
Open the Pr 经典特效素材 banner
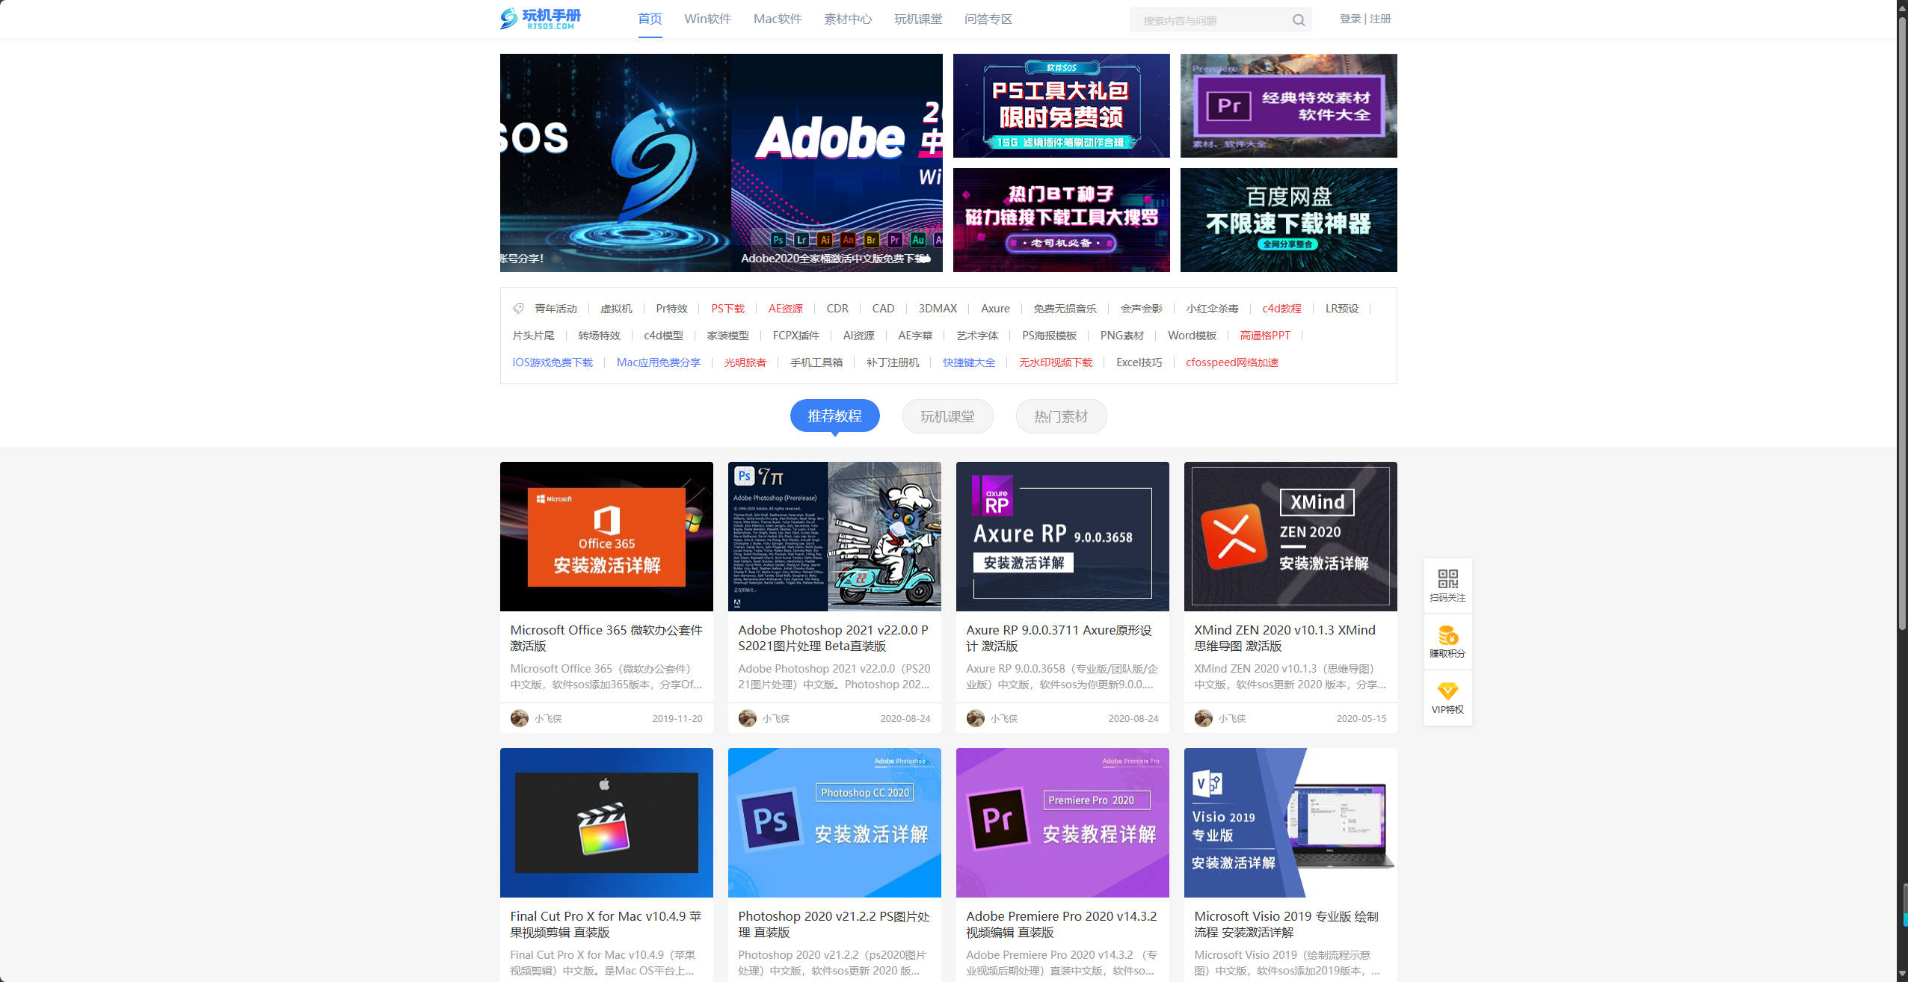[1288, 105]
